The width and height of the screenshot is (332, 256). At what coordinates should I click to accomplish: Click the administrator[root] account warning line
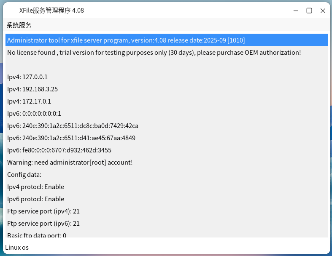(x=70, y=163)
